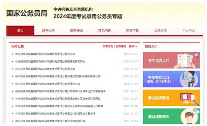Select the 重要通知 sub-tab in the announcements panel
Image resolution: width=207 pixels, height=126 pixels.
pyautogui.click(x=121, y=46)
